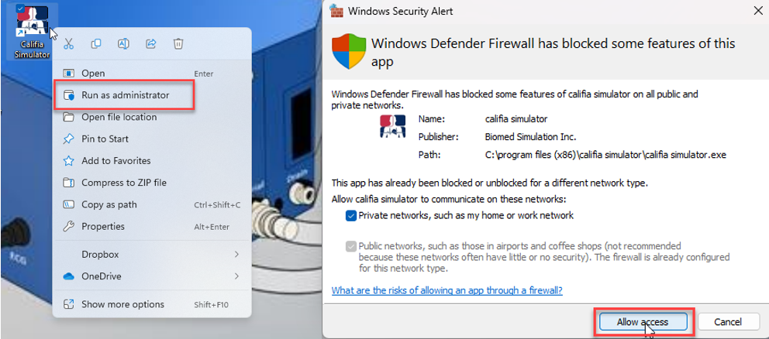769x339 pixels.
Task: Click the Allow access button
Action: pyautogui.click(x=643, y=322)
